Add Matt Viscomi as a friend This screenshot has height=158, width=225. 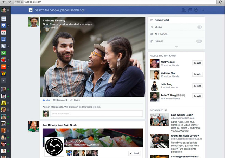tap(197, 63)
